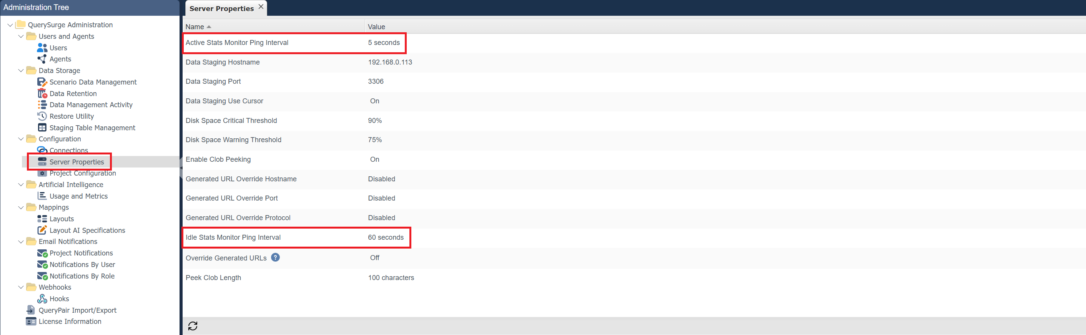1086x335 pixels.
Task: Select the Enable Clob Peeking row
Action: pos(634,159)
